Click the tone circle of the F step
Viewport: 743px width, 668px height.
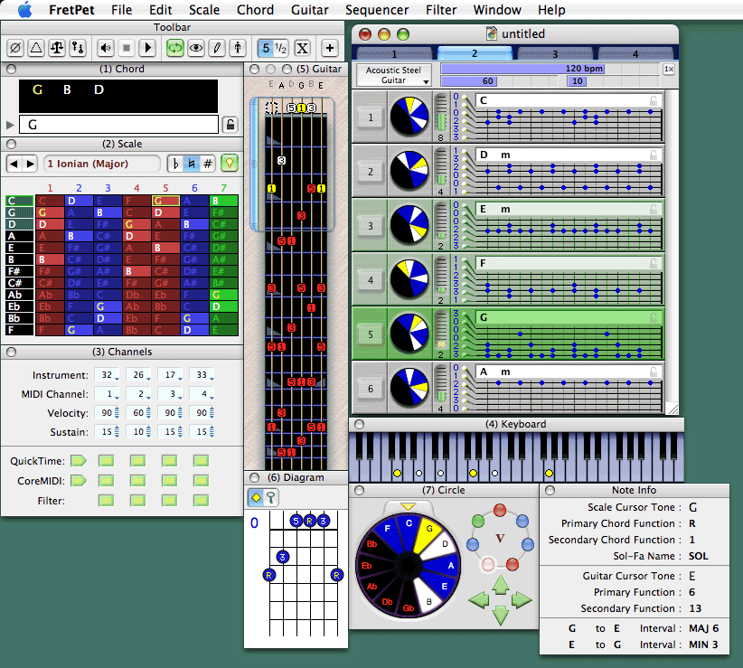(409, 278)
